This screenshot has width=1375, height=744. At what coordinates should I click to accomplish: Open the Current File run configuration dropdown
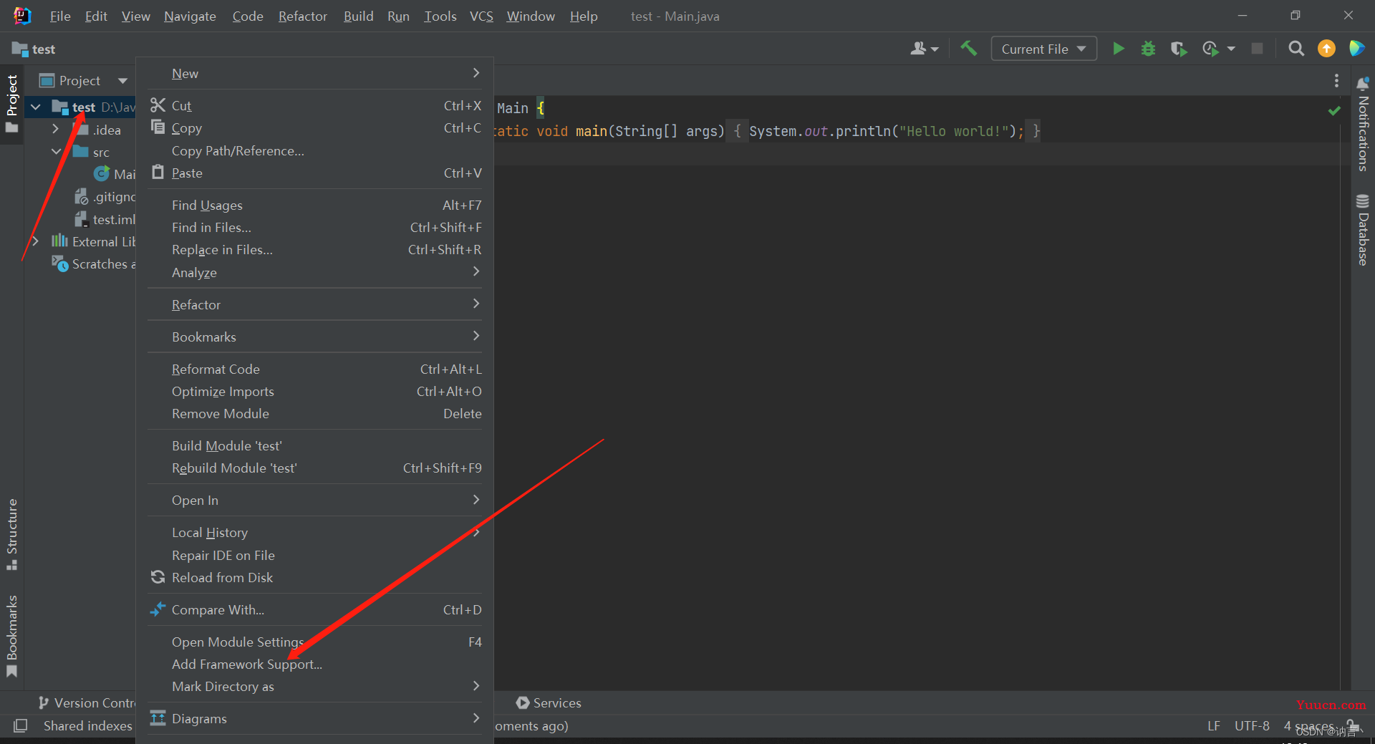tap(1043, 49)
